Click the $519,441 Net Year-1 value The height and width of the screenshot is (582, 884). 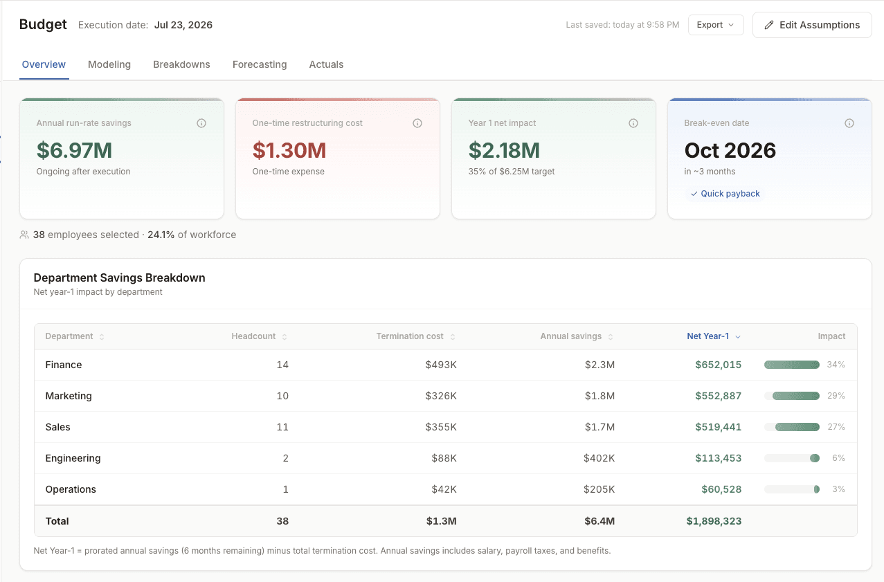point(719,427)
